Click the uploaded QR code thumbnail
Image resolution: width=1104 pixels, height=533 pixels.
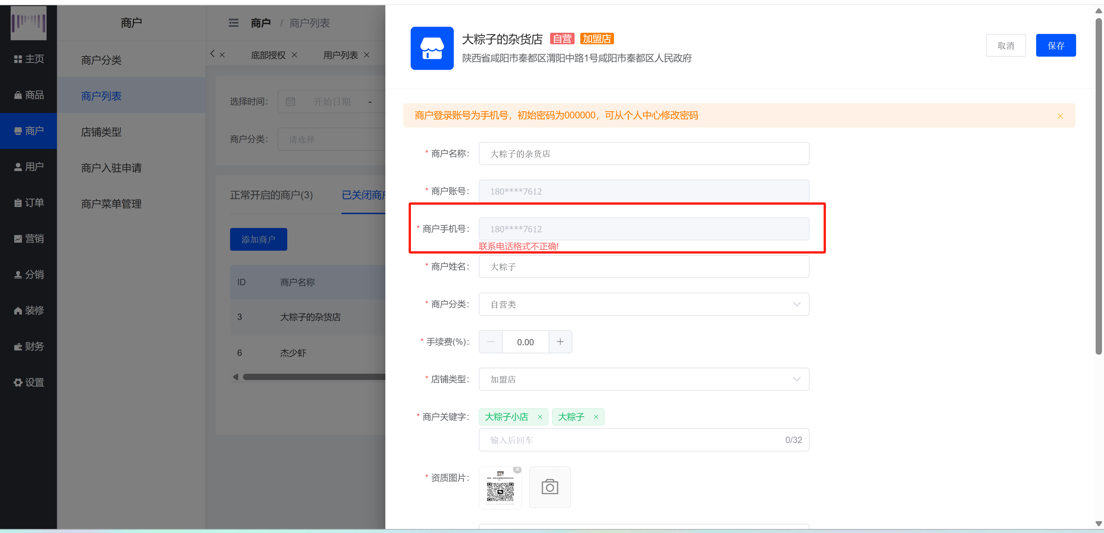point(500,488)
